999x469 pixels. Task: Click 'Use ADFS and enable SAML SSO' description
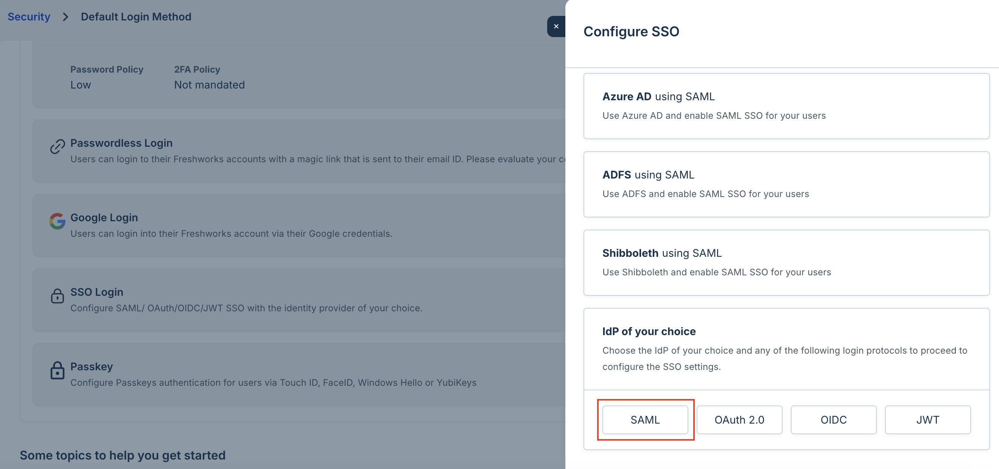706,194
